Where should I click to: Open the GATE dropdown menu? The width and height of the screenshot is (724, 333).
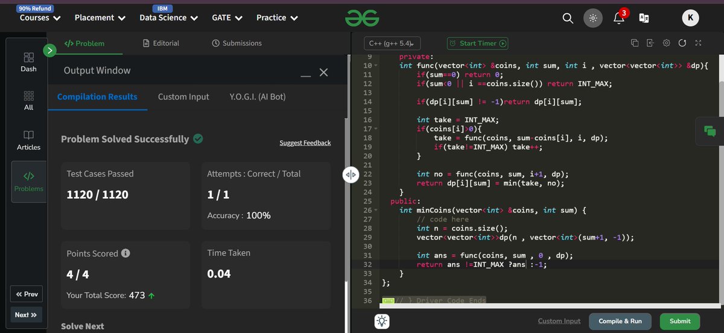point(227,18)
